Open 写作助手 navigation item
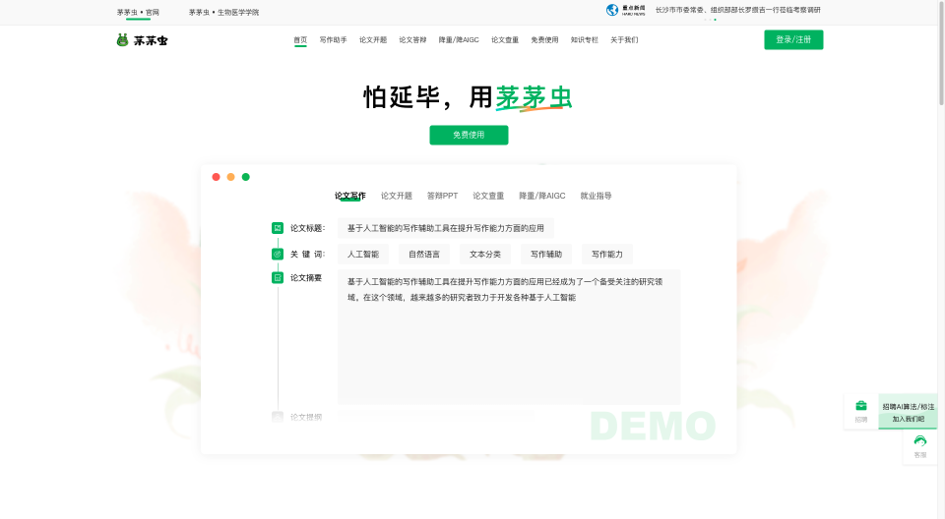This screenshot has height=519, width=945. tap(334, 39)
